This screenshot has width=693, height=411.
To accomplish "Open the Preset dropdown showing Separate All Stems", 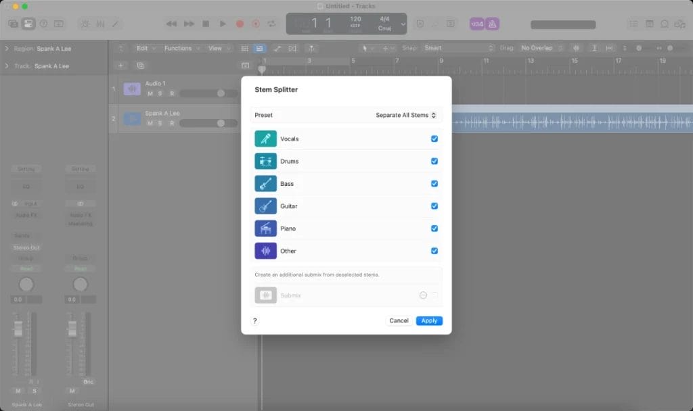I will [405, 115].
